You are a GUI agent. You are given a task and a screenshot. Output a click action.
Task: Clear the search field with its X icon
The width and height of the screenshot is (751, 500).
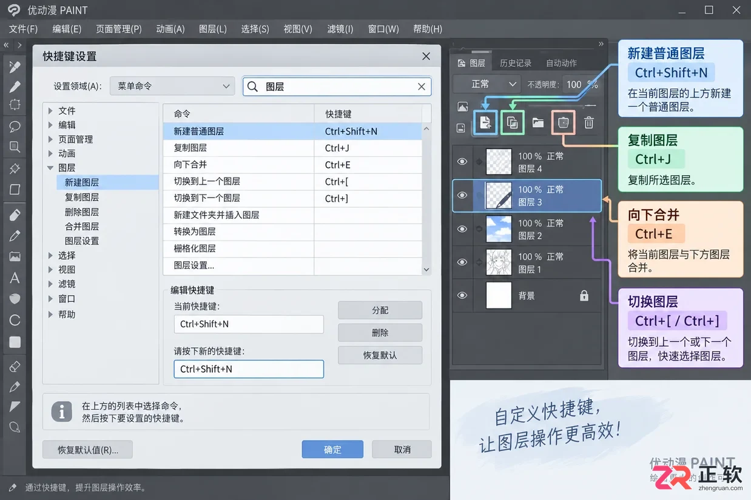pos(422,87)
